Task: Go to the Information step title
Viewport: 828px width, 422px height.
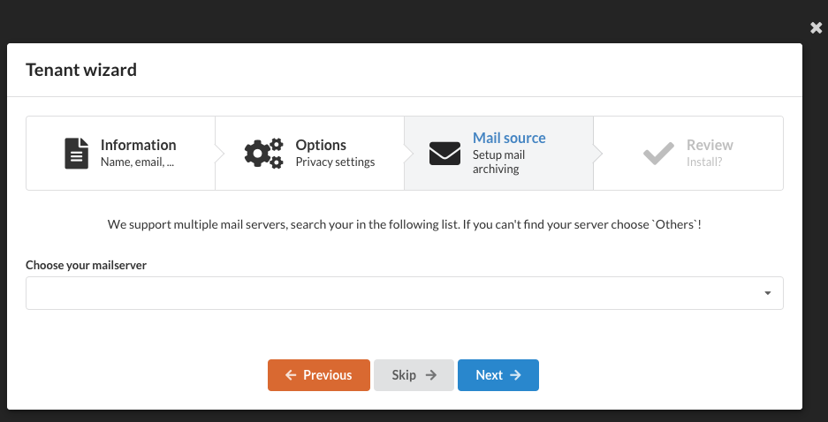Action: coord(139,145)
